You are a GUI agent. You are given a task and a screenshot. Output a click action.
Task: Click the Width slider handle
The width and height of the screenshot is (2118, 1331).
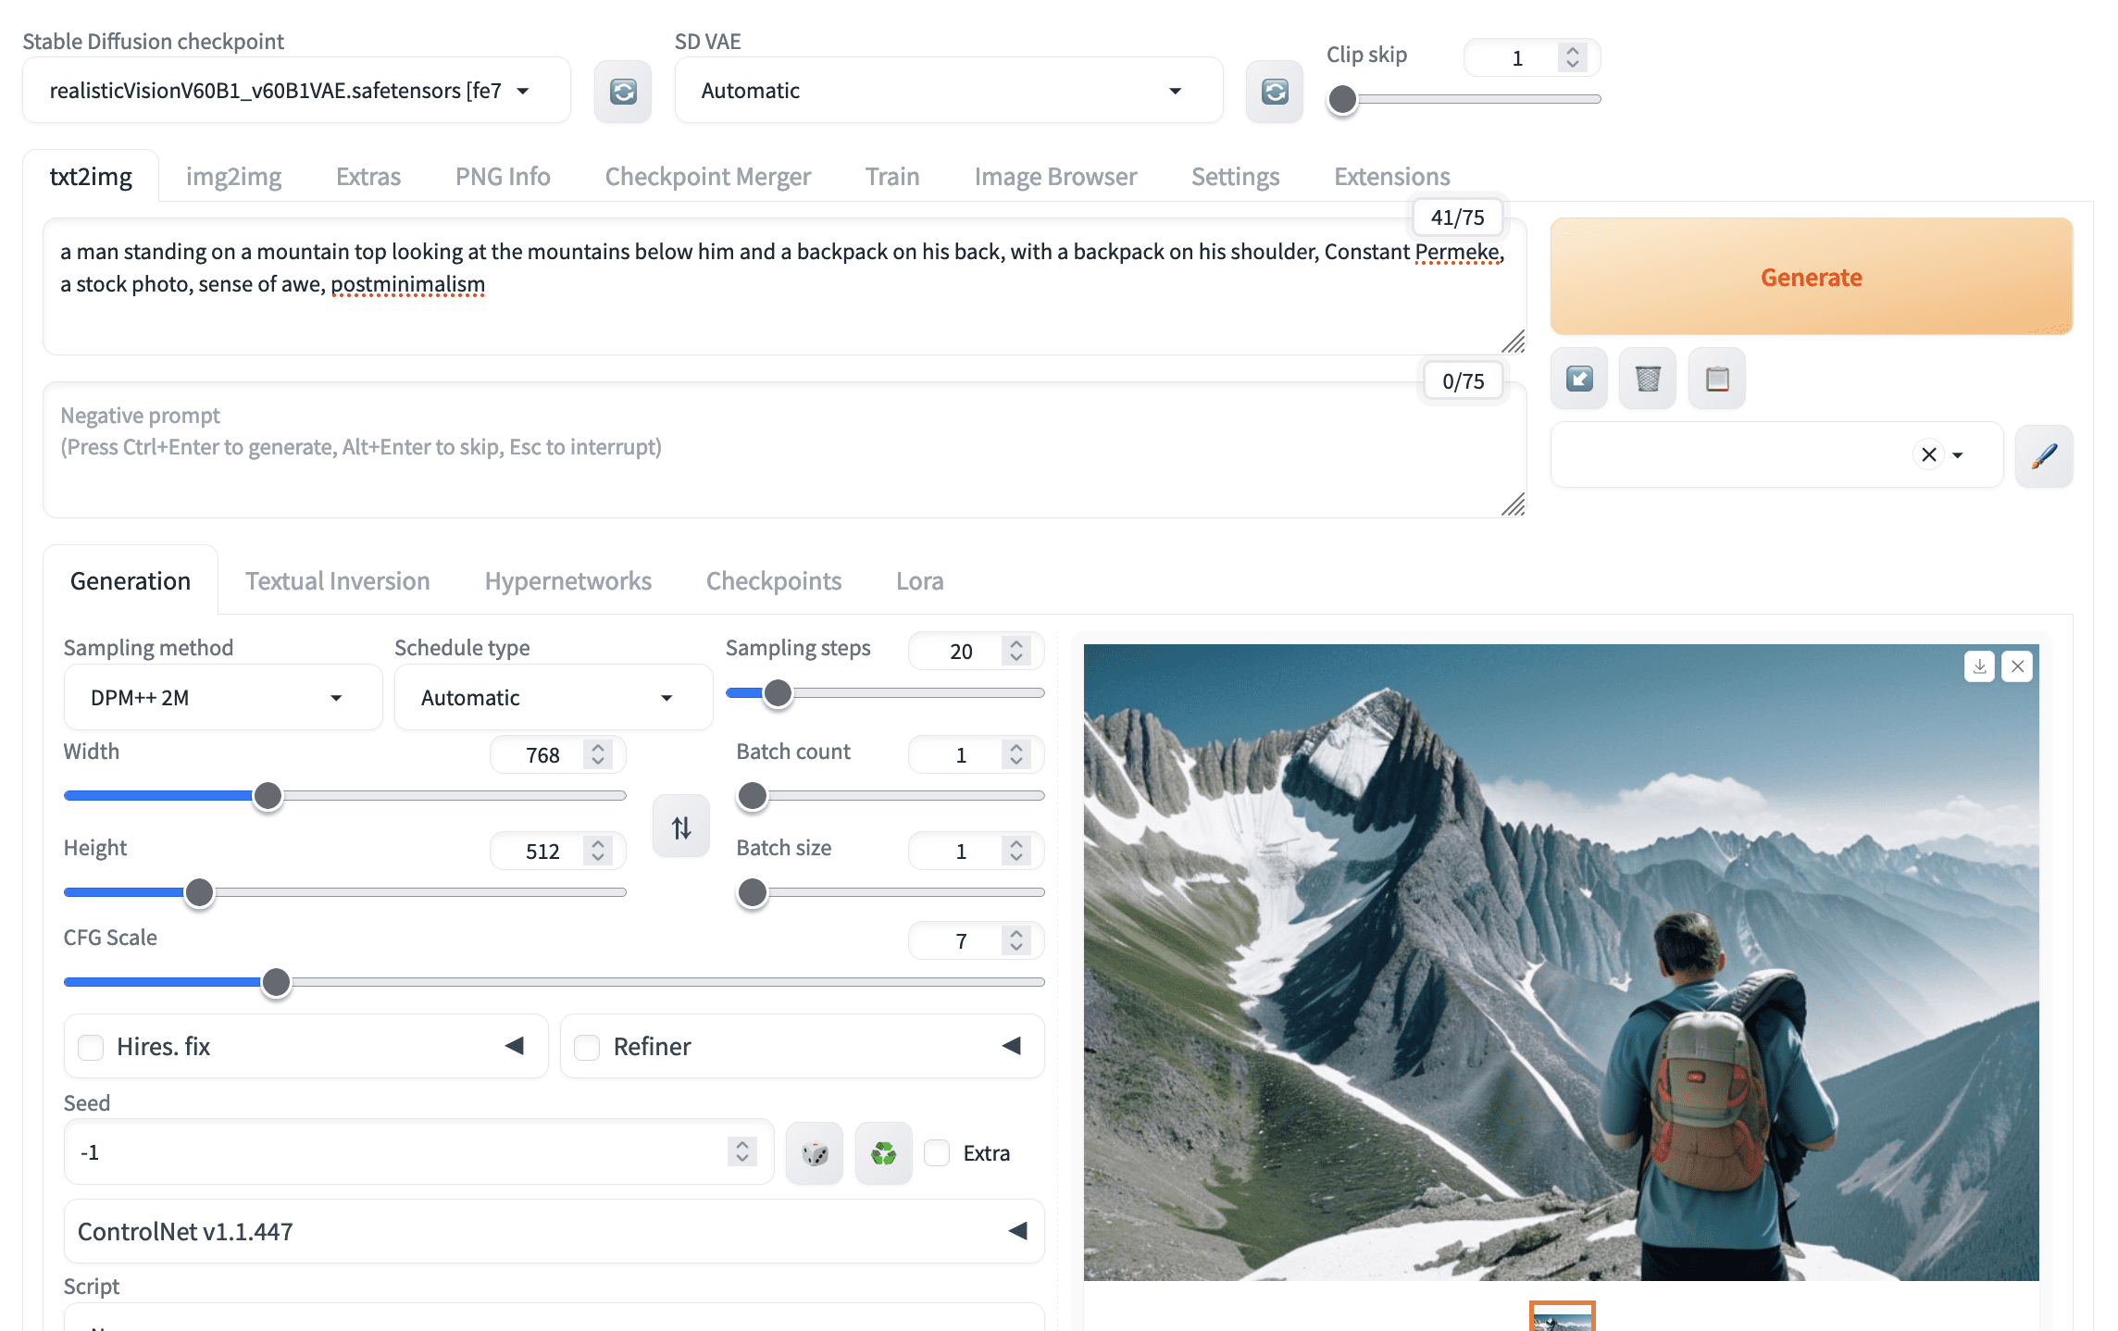[x=268, y=796]
